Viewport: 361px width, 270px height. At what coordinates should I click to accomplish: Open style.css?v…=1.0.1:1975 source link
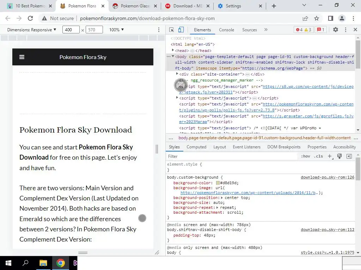[328, 252]
